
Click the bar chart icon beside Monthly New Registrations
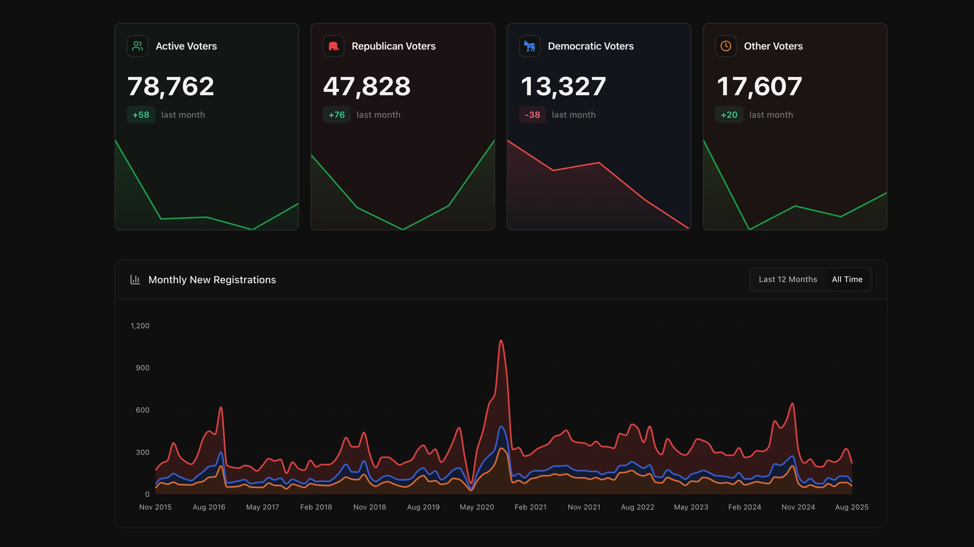(x=135, y=279)
